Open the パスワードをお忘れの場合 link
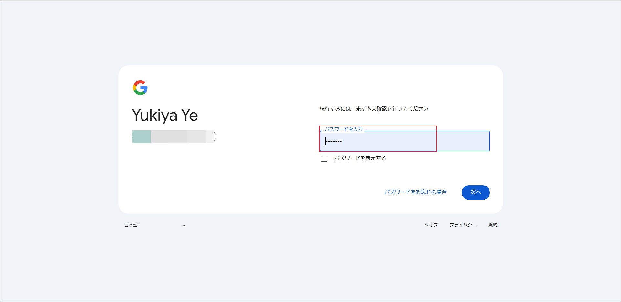The width and height of the screenshot is (621, 302). 416,192
